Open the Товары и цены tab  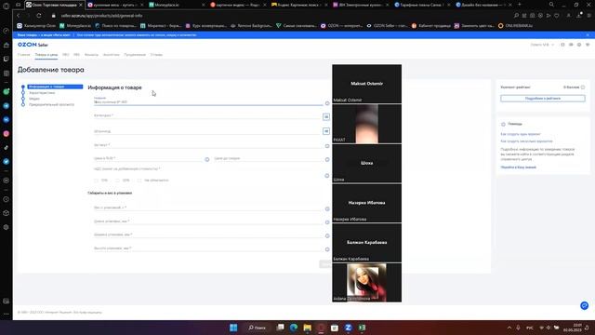point(46,55)
